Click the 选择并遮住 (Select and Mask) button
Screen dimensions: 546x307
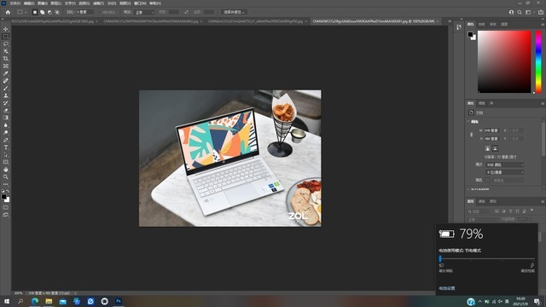(234, 12)
